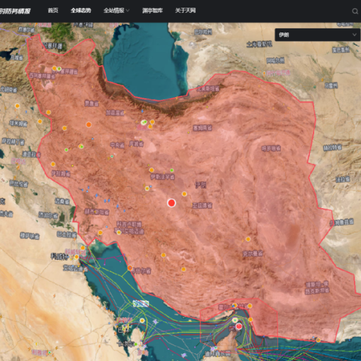Click the 中央省 province label
The width and height of the screenshot is (361, 361).
click(x=118, y=145)
